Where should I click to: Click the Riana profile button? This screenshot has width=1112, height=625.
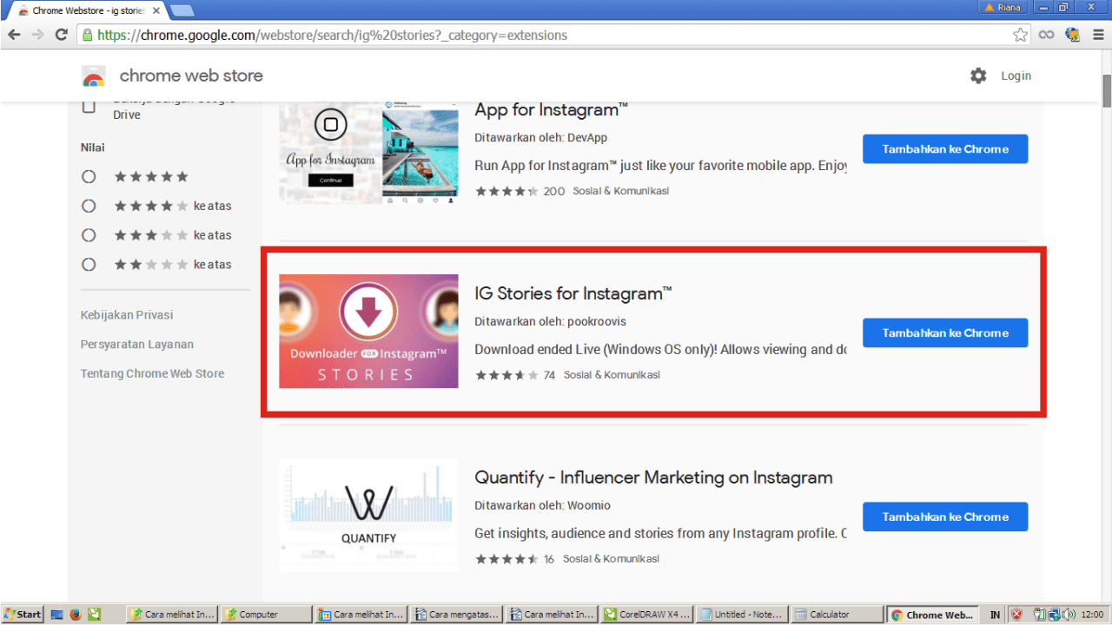click(x=1003, y=7)
